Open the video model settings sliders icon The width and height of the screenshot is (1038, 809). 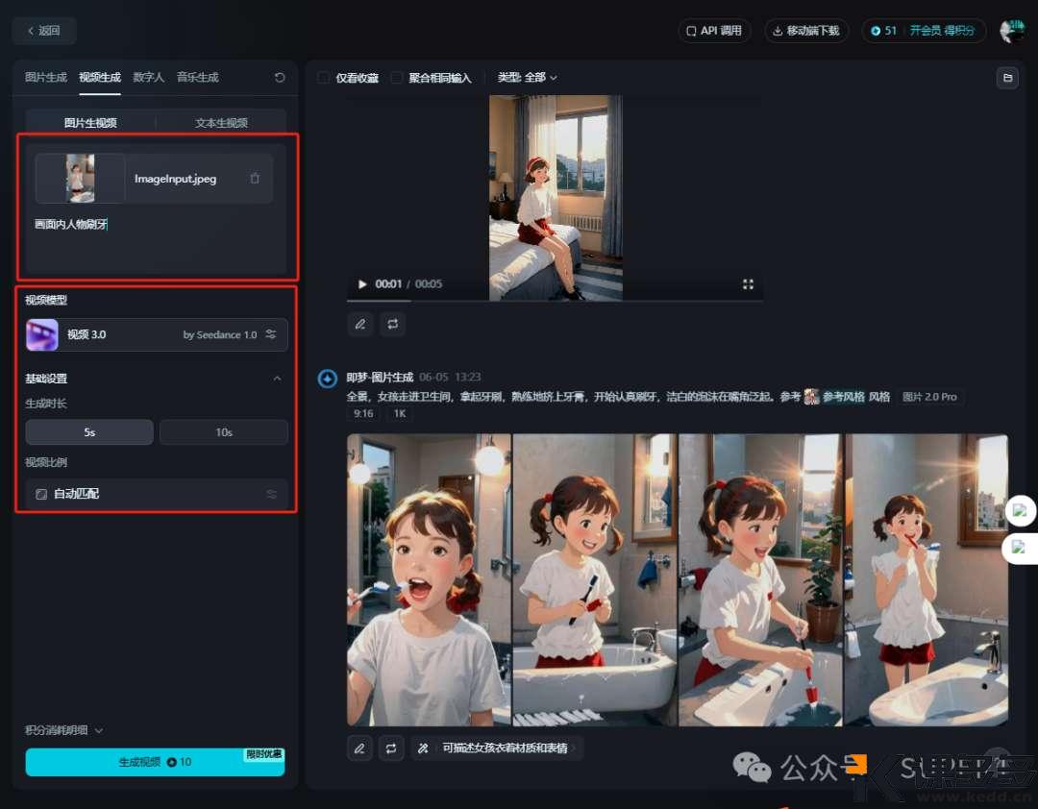click(x=271, y=334)
